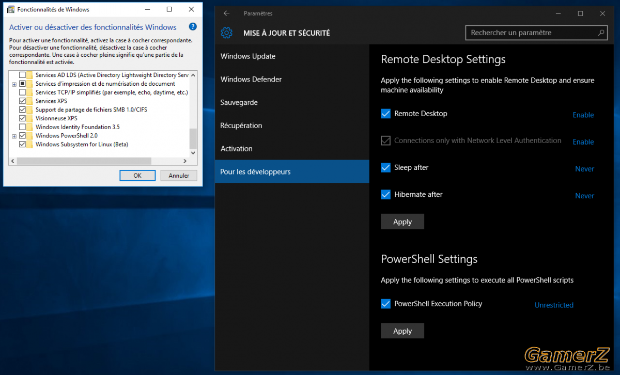Click the settings gear icon beside Mise à jour et sécurité
This screenshot has width=620, height=375.
click(x=226, y=33)
